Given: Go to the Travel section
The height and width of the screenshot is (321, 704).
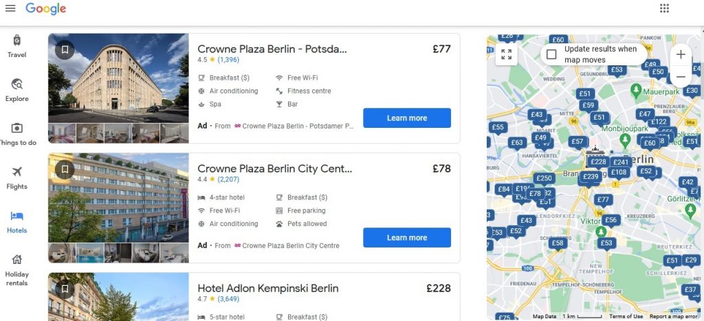Looking at the screenshot, I should pos(17,46).
